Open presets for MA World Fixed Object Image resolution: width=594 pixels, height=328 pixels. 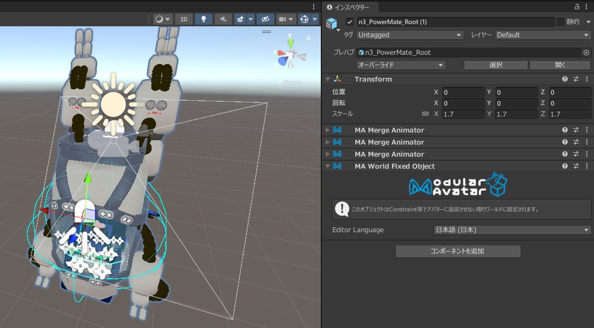click(576, 166)
